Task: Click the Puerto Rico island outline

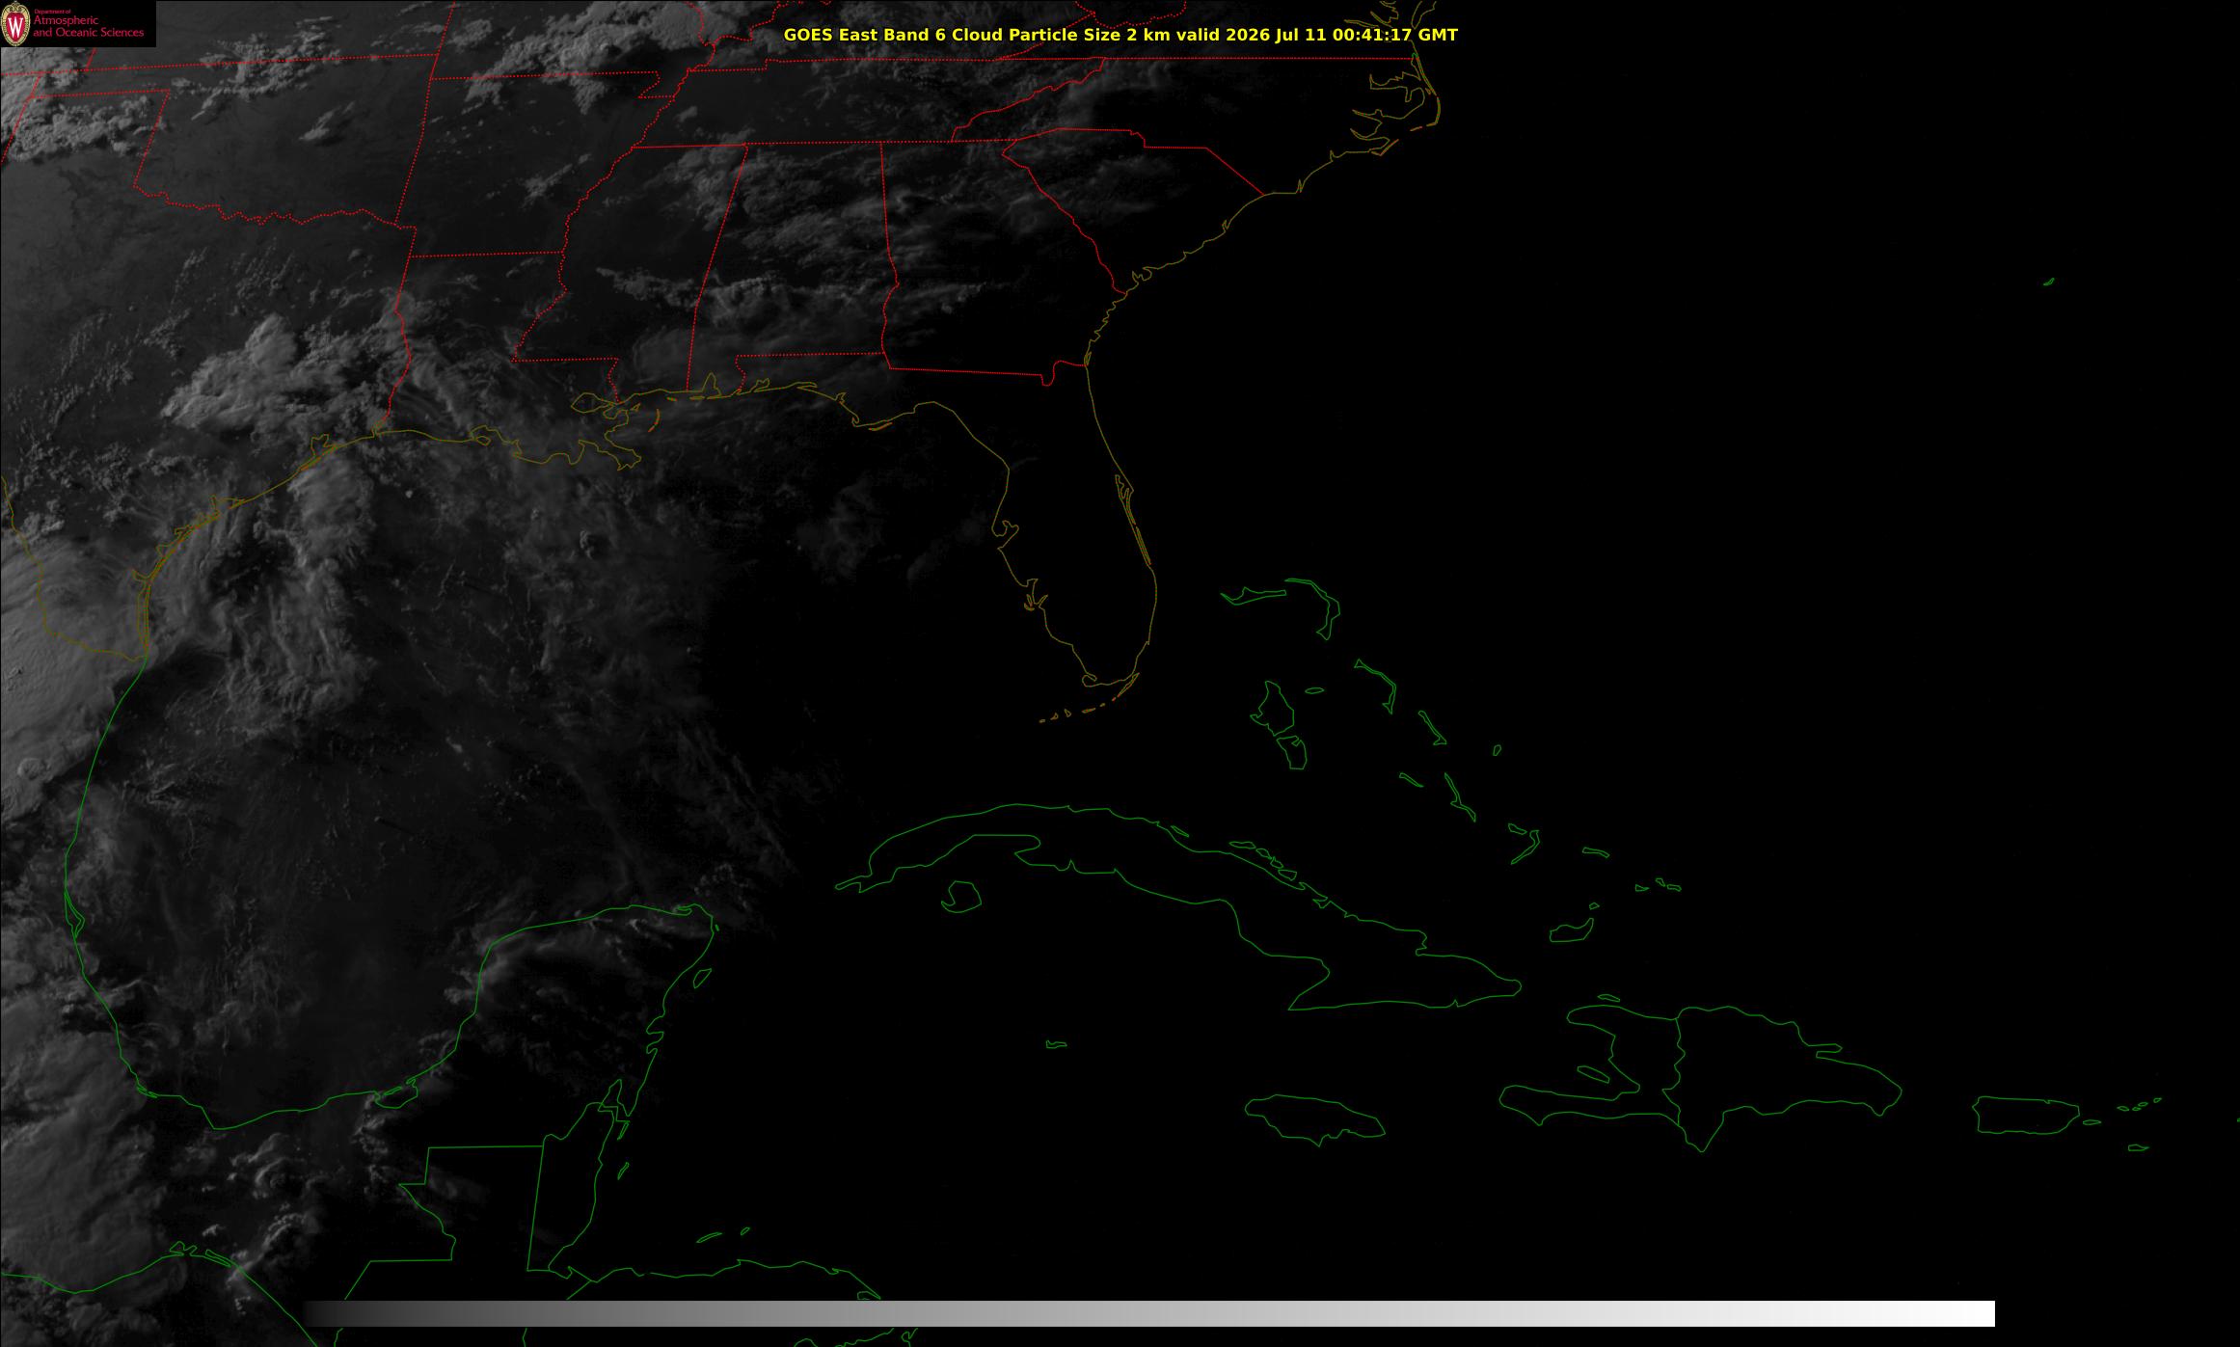Action: tap(2027, 1115)
